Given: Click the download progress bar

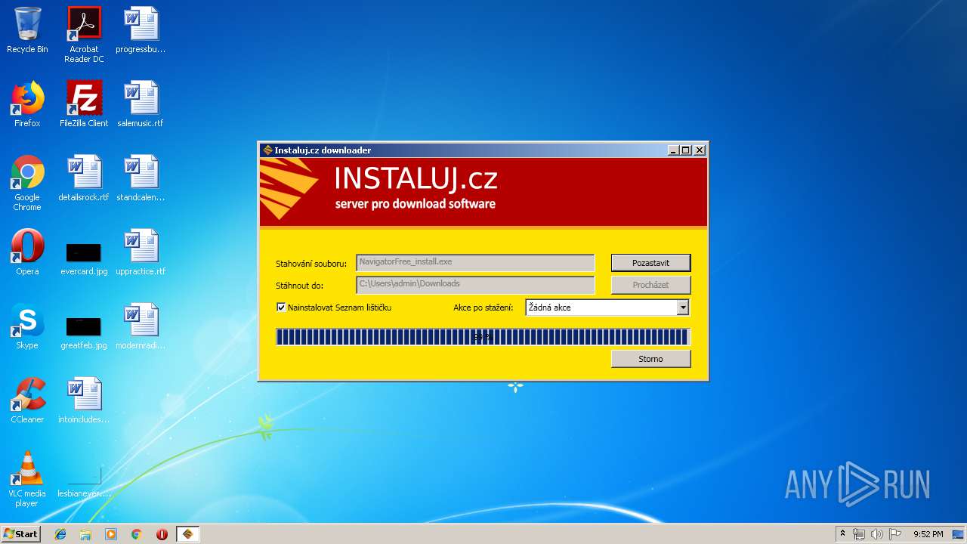Looking at the screenshot, I should 483,337.
